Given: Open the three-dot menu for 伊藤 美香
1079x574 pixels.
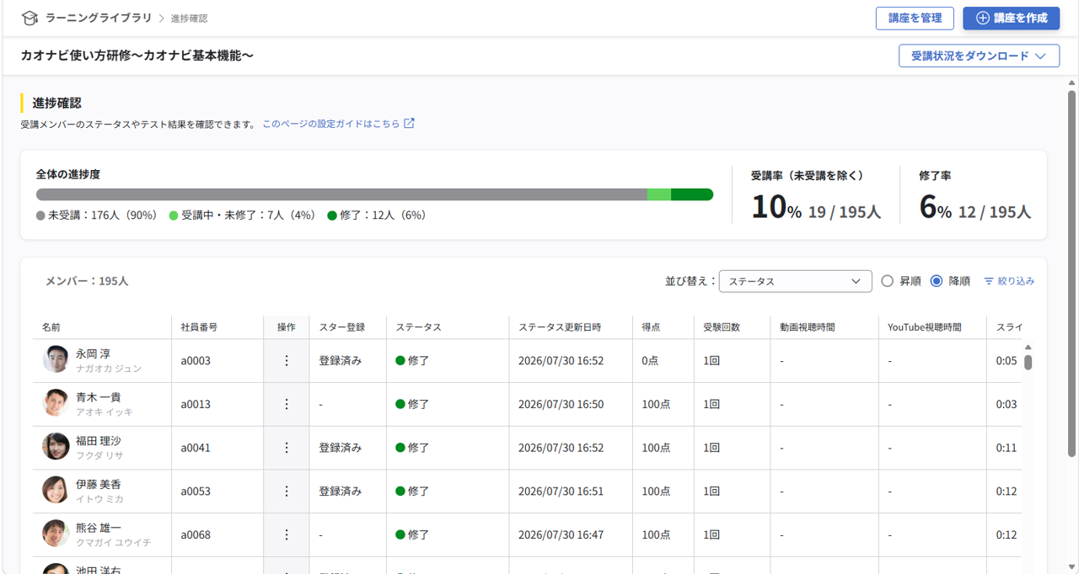Looking at the screenshot, I should pyautogui.click(x=287, y=492).
